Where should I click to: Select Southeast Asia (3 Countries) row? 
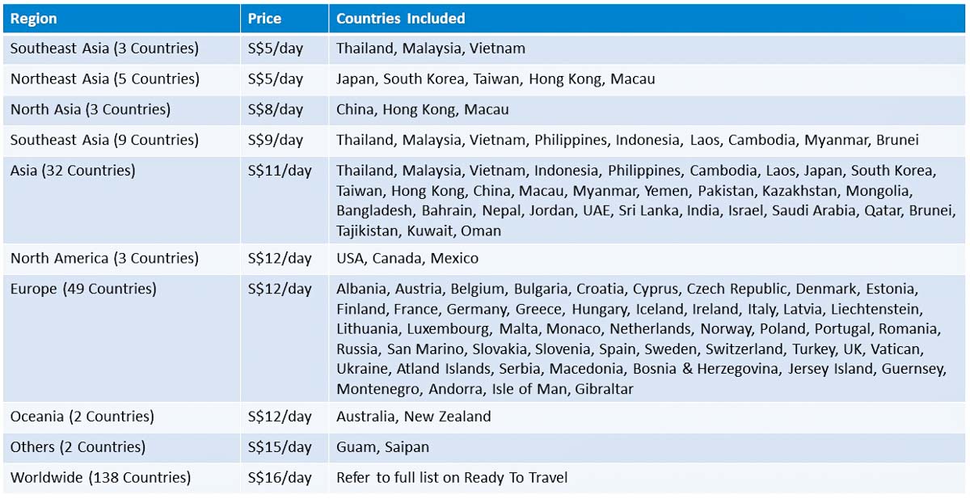[485, 49]
